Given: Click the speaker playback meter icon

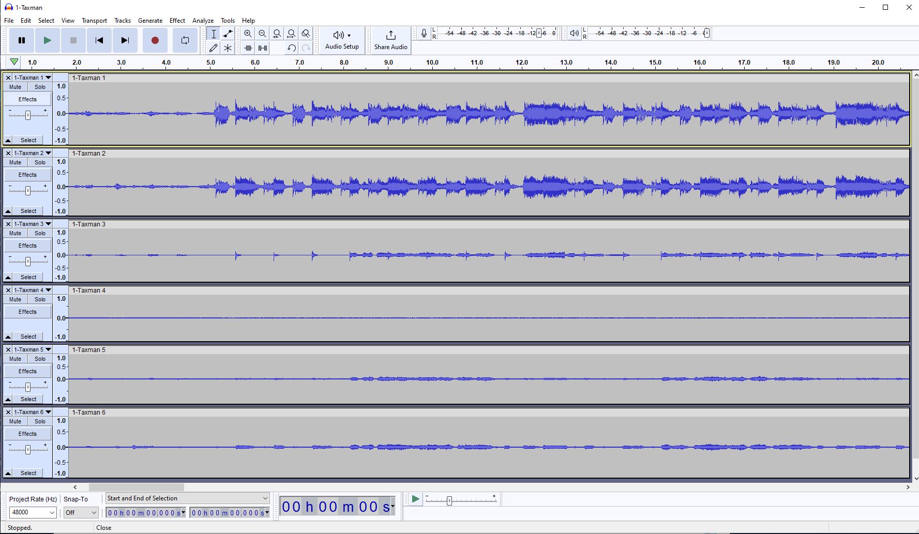Looking at the screenshot, I should [x=574, y=34].
